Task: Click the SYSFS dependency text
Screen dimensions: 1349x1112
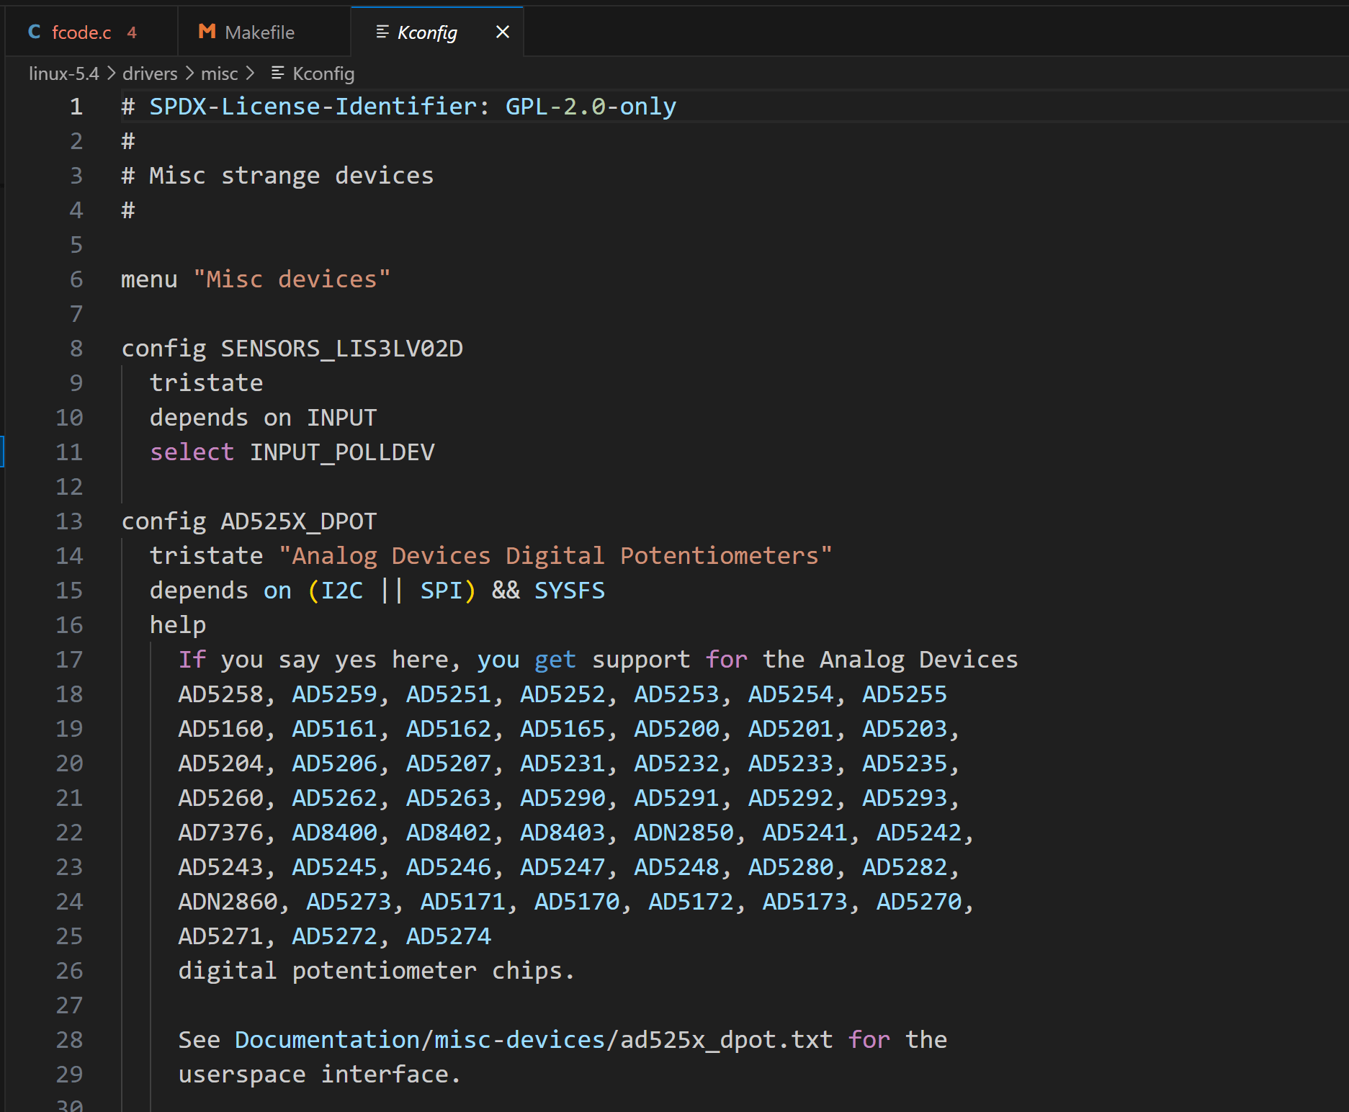Action: coord(569,591)
